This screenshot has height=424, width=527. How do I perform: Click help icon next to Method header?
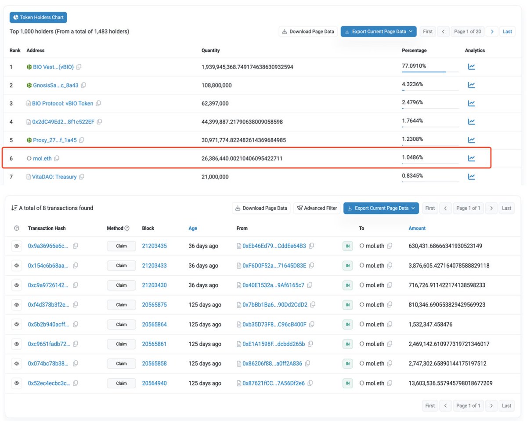[x=127, y=228]
